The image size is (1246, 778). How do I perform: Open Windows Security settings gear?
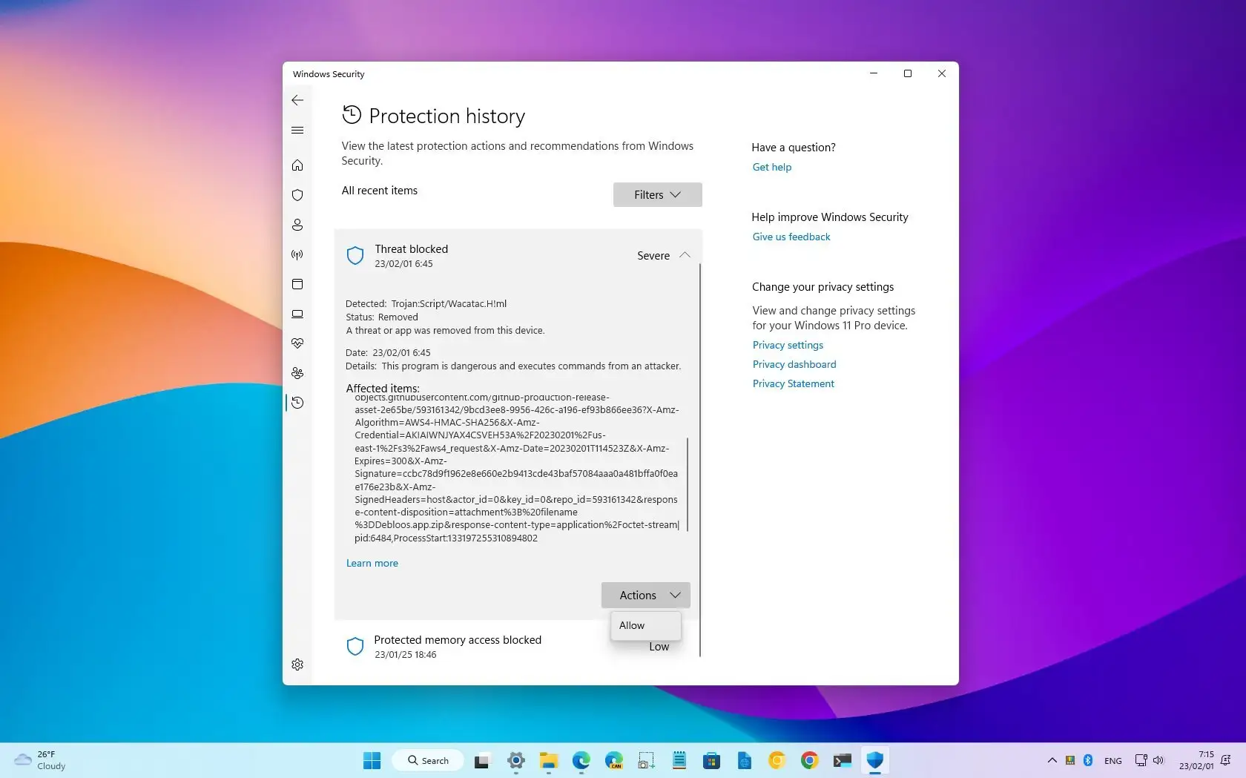click(x=297, y=664)
